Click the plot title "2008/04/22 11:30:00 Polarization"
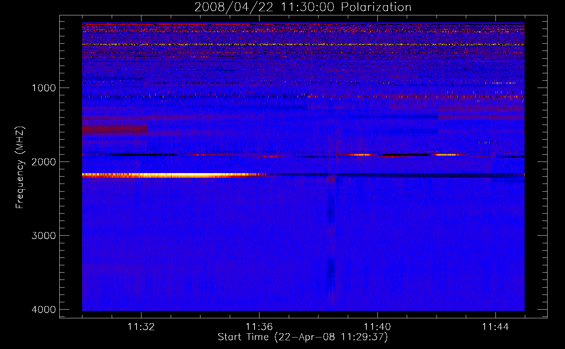The width and height of the screenshot is (565, 349). (303, 7)
